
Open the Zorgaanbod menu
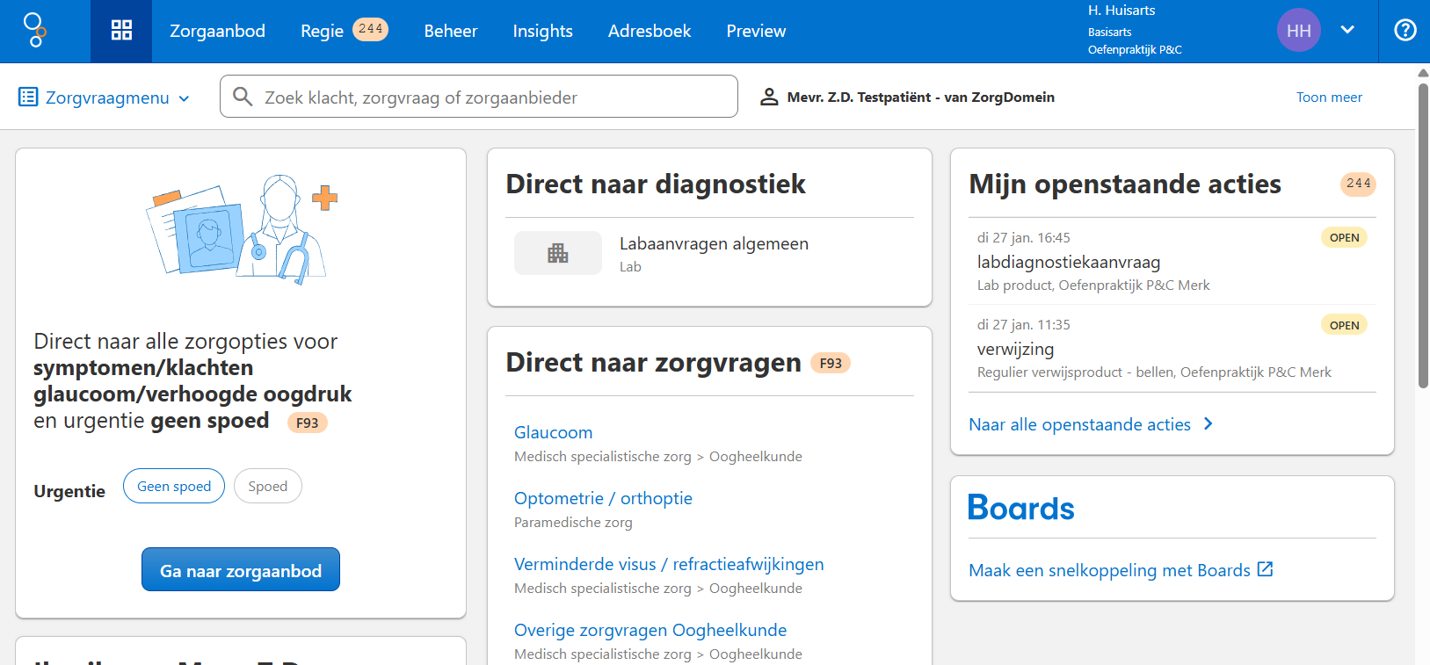pos(217,31)
